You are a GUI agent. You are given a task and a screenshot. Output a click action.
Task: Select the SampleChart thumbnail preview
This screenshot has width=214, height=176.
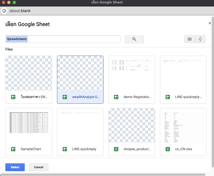point(29,125)
